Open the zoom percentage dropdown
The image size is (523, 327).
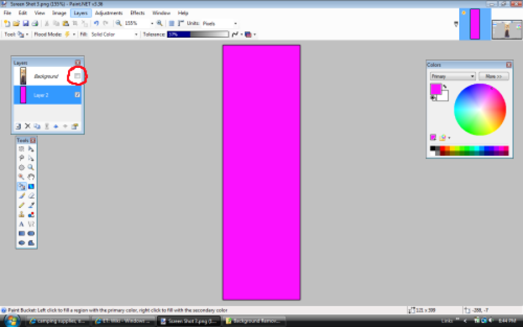point(152,23)
